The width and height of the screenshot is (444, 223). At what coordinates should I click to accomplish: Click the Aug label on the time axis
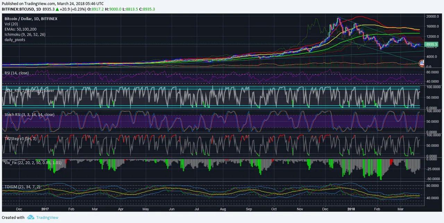[223, 209]
